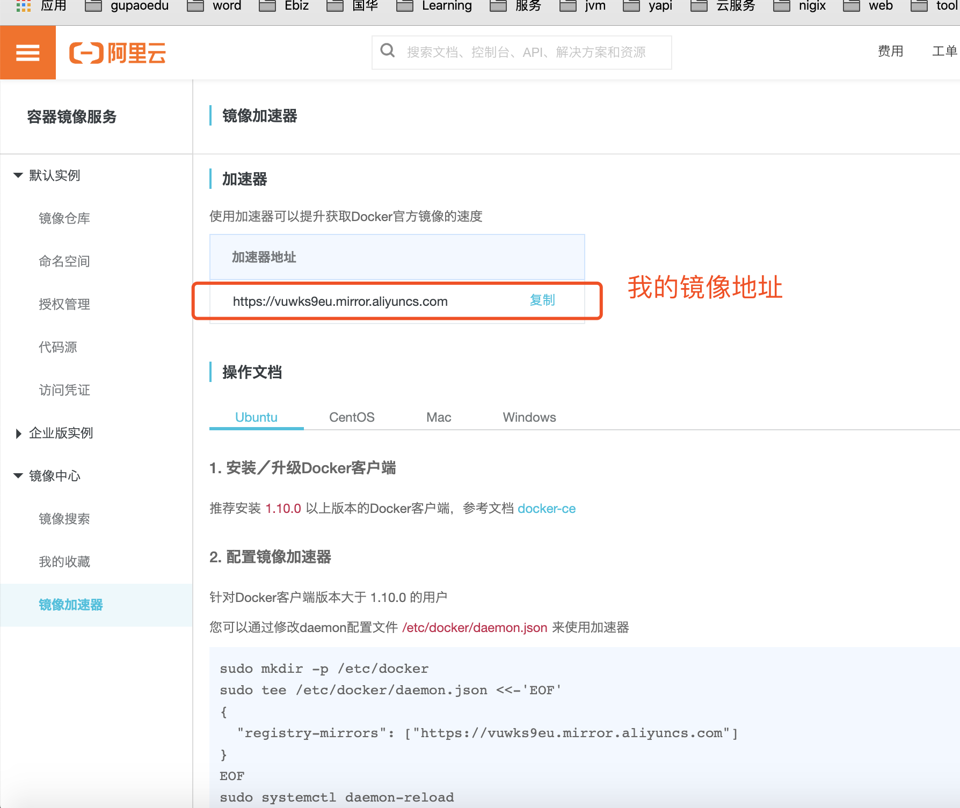Switch to the Mac tab
The width and height of the screenshot is (960, 808).
point(438,417)
